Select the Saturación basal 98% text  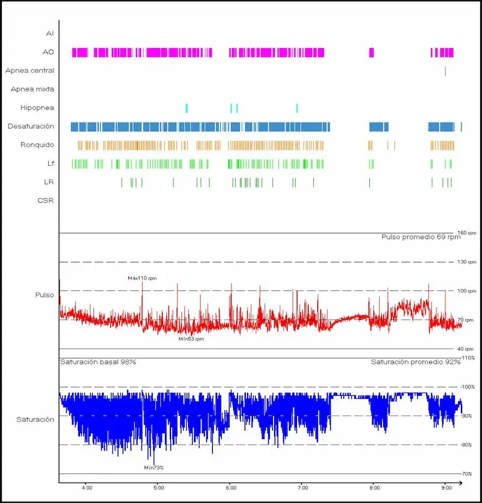98,362
